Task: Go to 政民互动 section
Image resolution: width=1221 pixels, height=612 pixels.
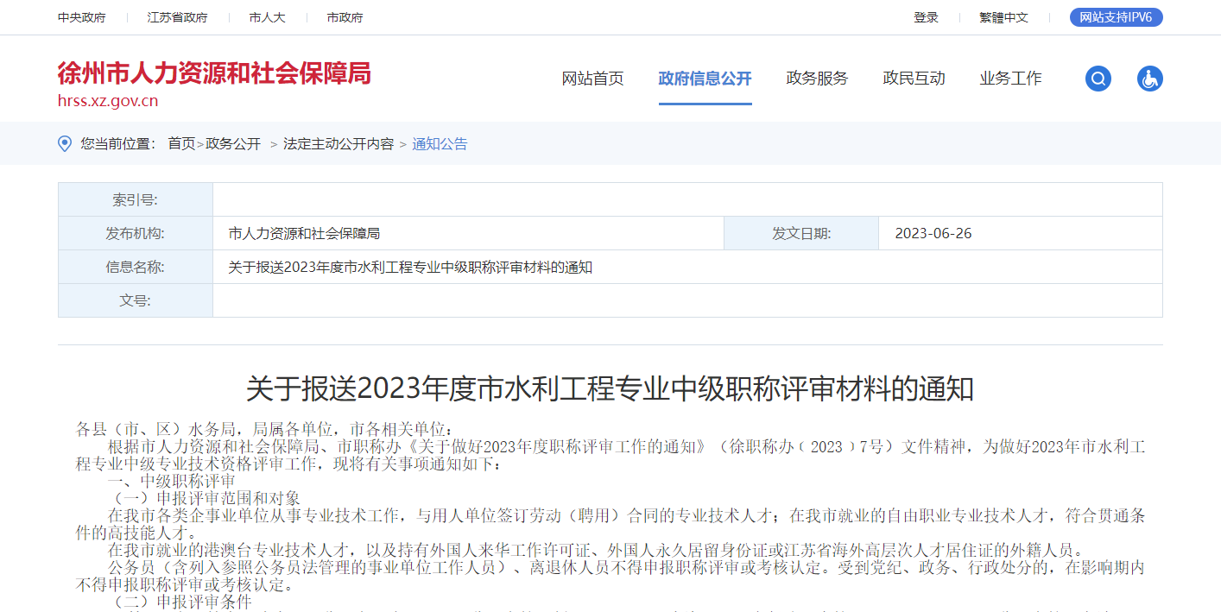Action: pyautogui.click(x=914, y=79)
